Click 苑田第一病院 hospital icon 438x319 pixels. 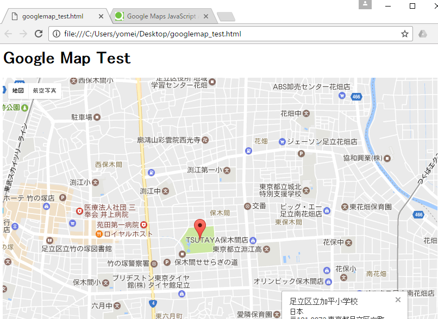pos(143,224)
